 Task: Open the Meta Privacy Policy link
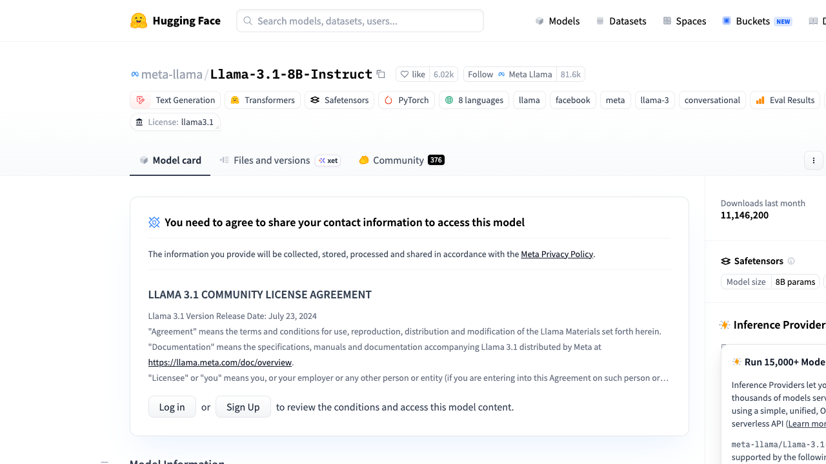pyautogui.click(x=557, y=254)
